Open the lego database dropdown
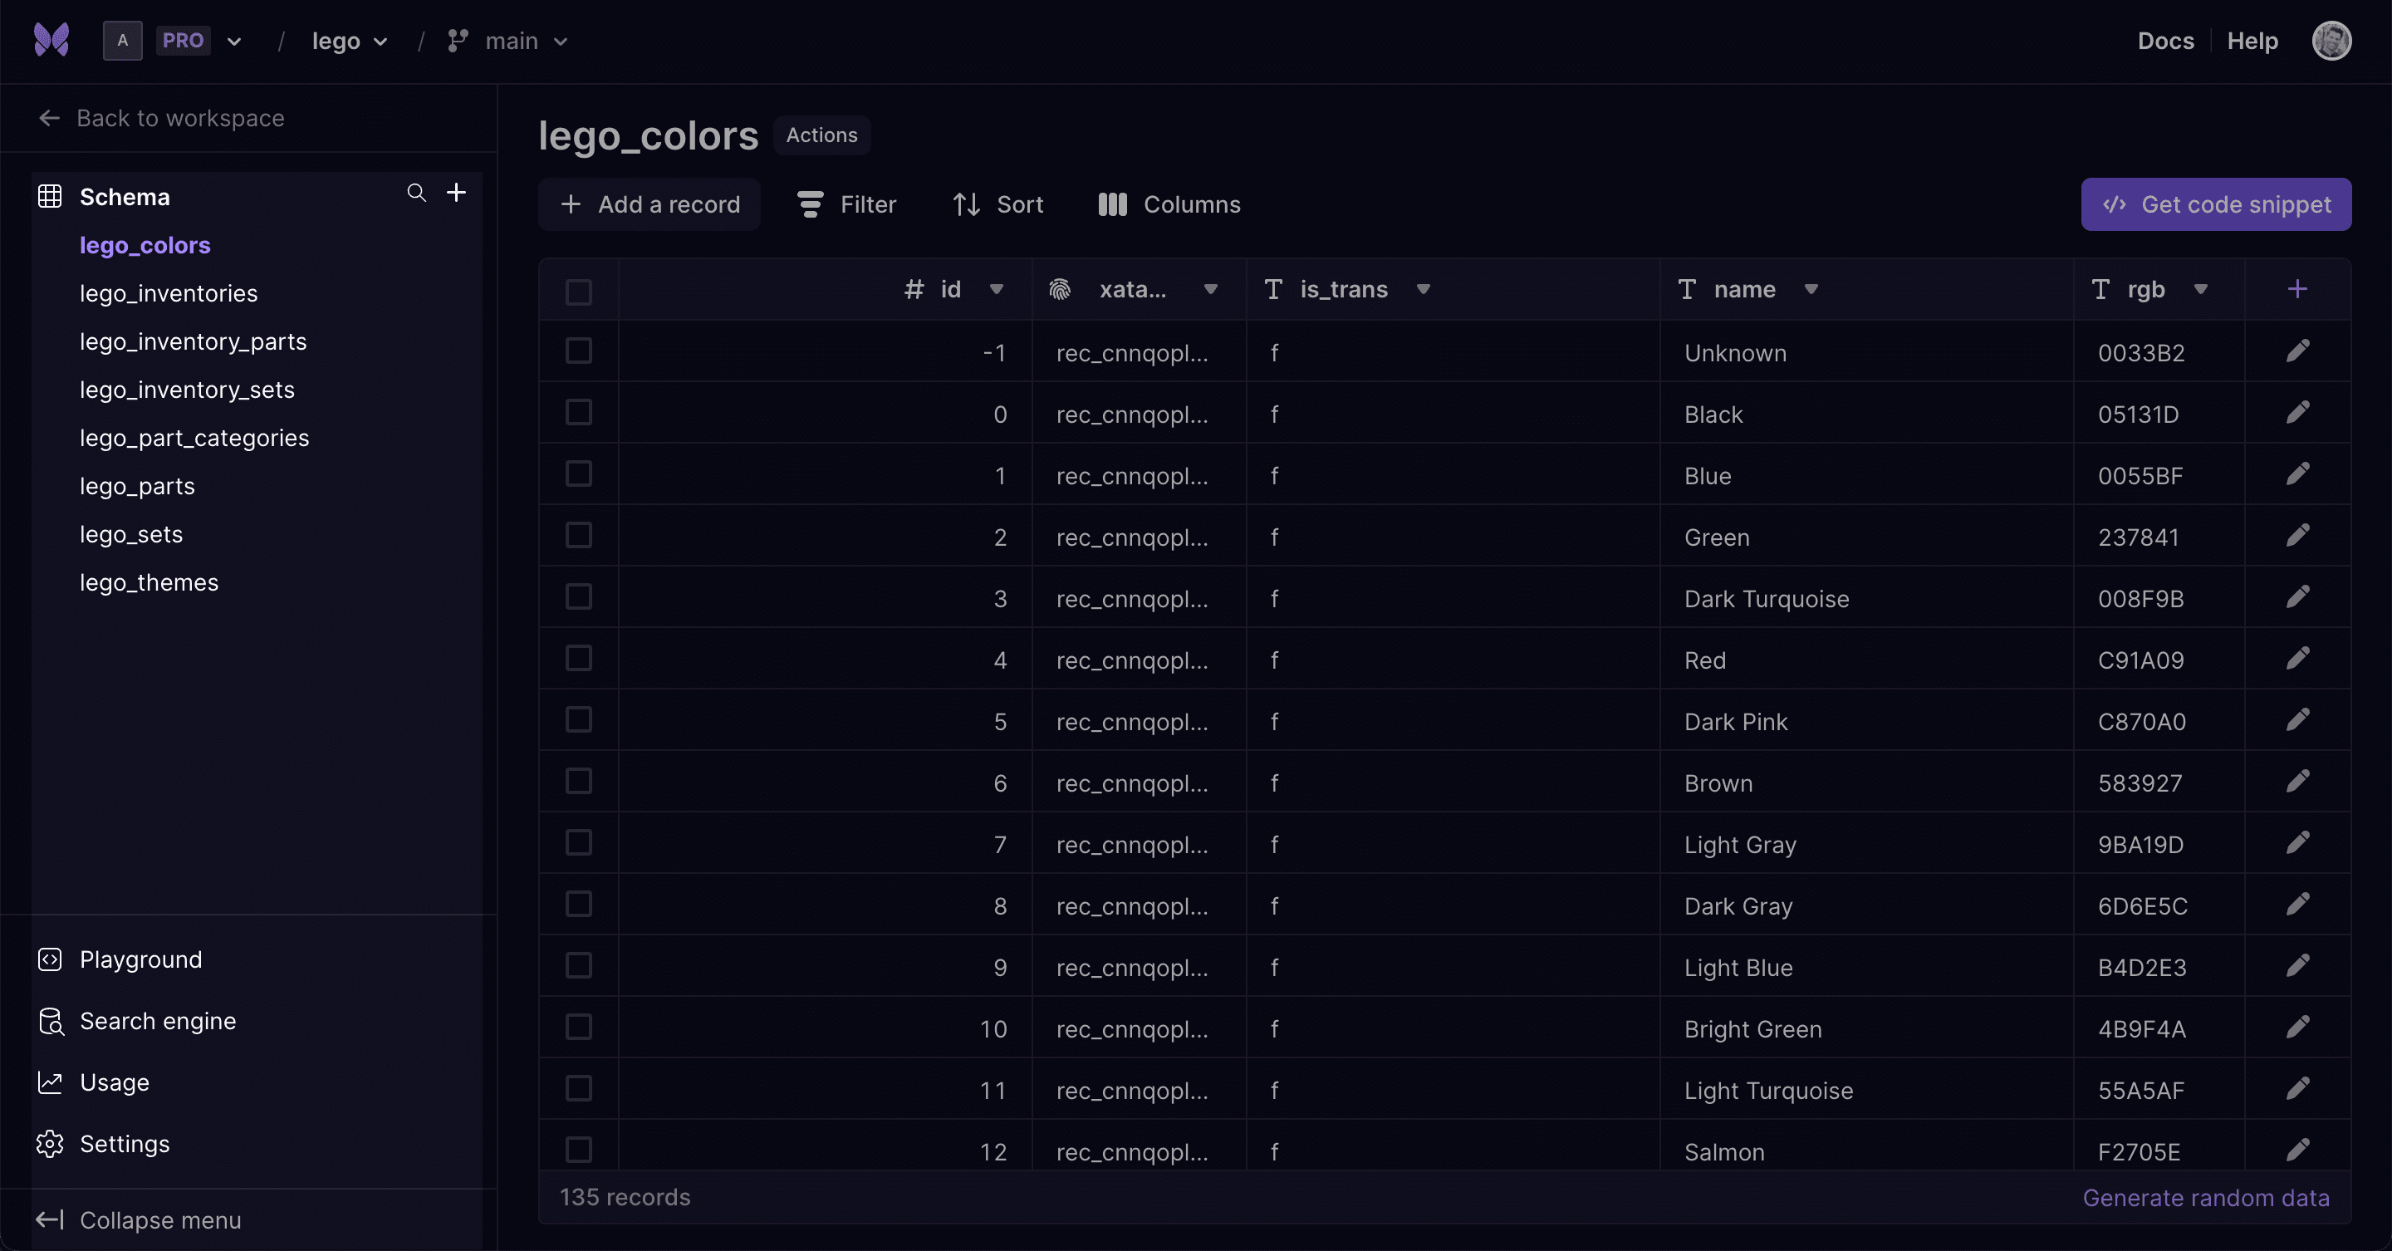 [x=349, y=41]
